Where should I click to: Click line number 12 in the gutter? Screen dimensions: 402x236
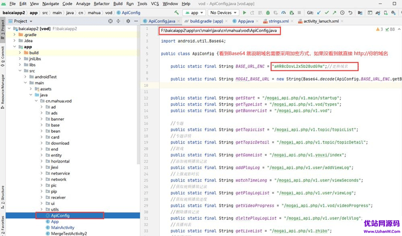pyautogui.click(x=146, y=98)
